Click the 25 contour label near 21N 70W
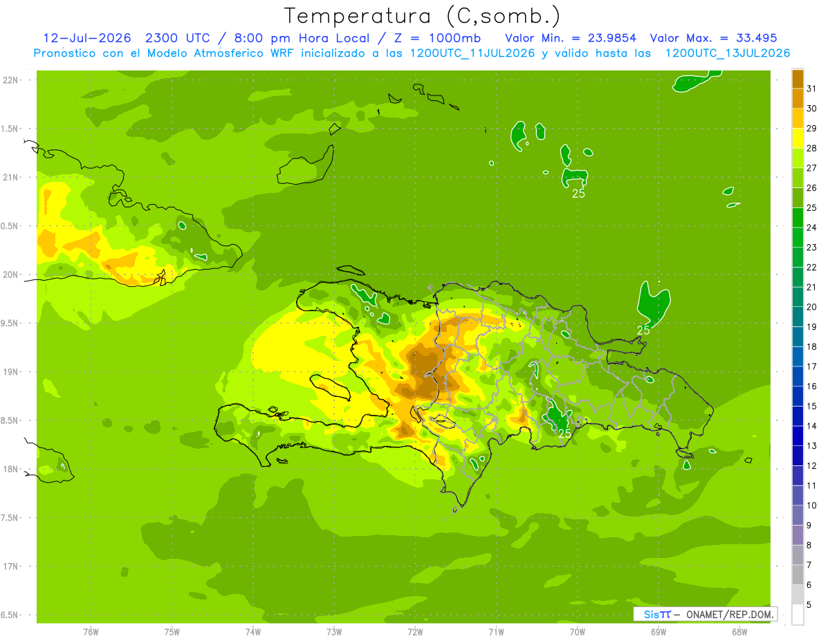Viewport: 830px width, 641px height. [578, 194]
